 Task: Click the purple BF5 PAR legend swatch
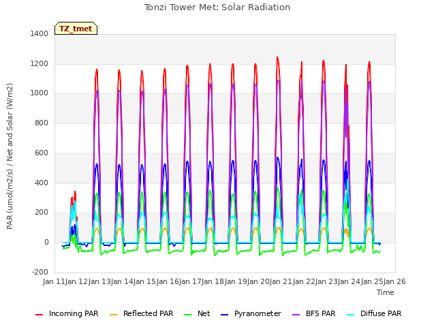pos(296,315)
